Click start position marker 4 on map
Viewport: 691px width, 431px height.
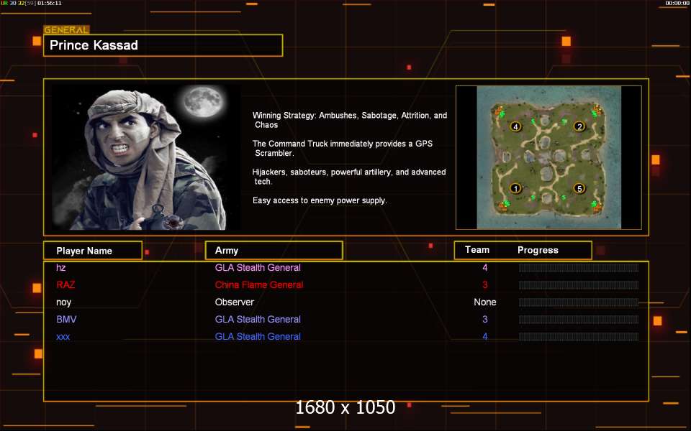click(515, 127)
